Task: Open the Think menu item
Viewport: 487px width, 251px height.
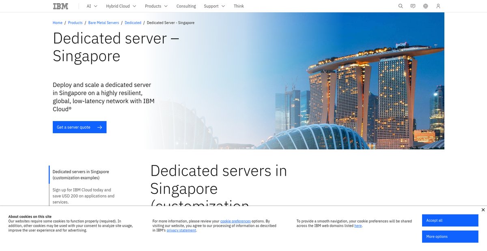Action: (239, 6)
